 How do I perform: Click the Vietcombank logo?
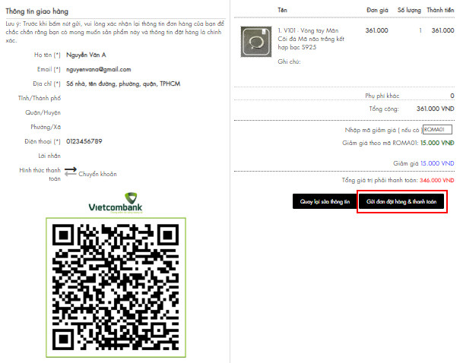pyautogui.click(x=115, y=203)
